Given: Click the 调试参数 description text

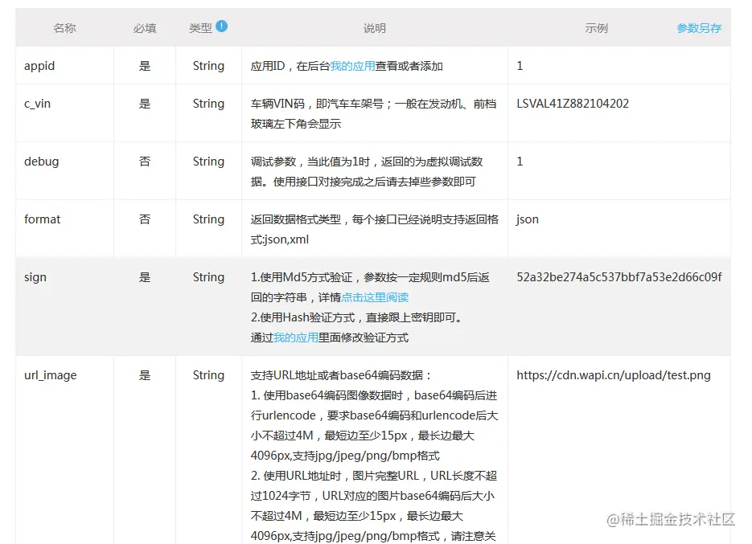Looking at the screenshot, I should coord(367,172).
